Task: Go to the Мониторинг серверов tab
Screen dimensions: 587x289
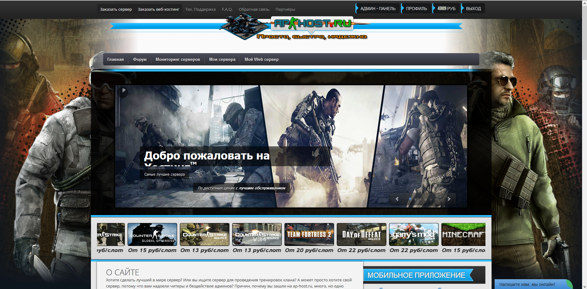Action: 178,60
